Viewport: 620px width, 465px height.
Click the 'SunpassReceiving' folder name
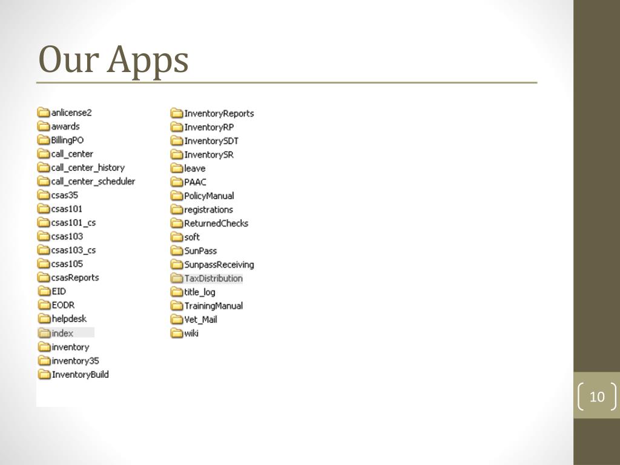[x=219, y=265]
